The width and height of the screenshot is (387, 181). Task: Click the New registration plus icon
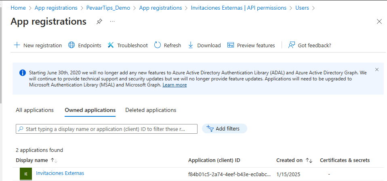coord(17,45)
